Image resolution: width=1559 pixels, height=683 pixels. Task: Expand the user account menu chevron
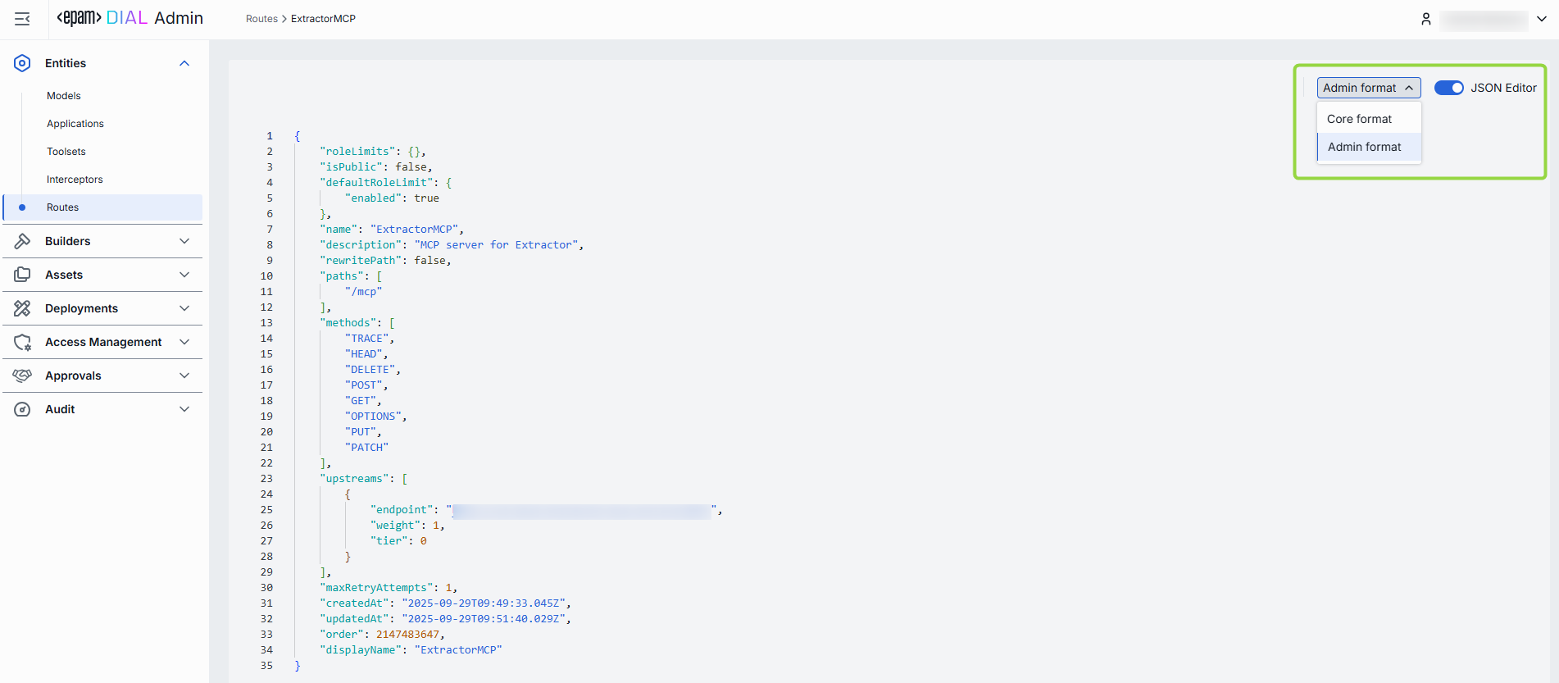tap(1542, 19)
